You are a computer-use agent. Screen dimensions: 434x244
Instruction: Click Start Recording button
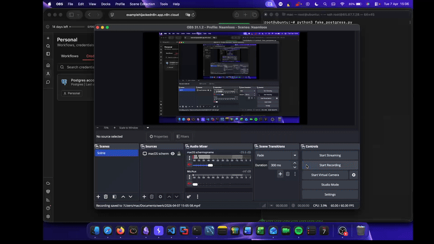pos(330,165)
